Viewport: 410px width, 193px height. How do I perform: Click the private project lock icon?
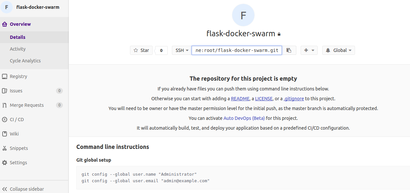point(279,34)
